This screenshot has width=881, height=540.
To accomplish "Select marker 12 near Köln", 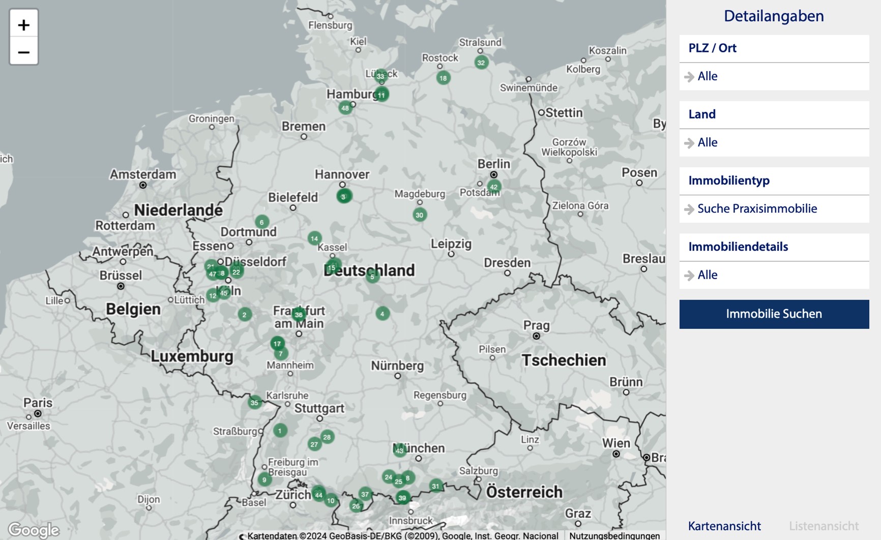I will (212, 296).
